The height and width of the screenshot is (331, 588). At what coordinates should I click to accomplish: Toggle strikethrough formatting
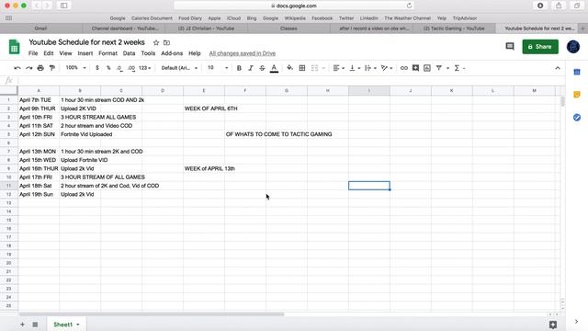pos(262,68)
